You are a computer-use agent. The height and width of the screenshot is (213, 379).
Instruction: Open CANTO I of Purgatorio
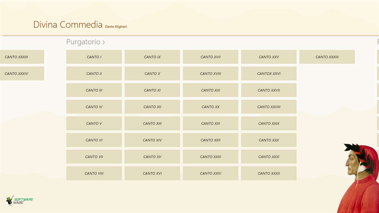94,57
